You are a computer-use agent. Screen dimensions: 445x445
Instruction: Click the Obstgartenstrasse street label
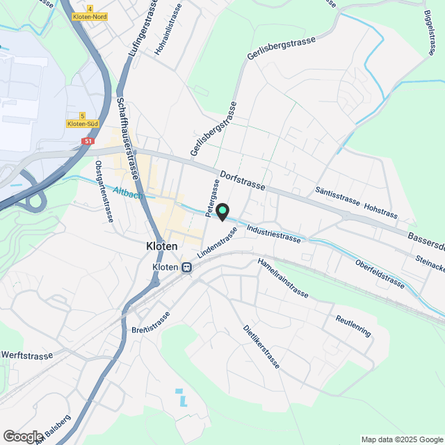[x=104, y=192]
